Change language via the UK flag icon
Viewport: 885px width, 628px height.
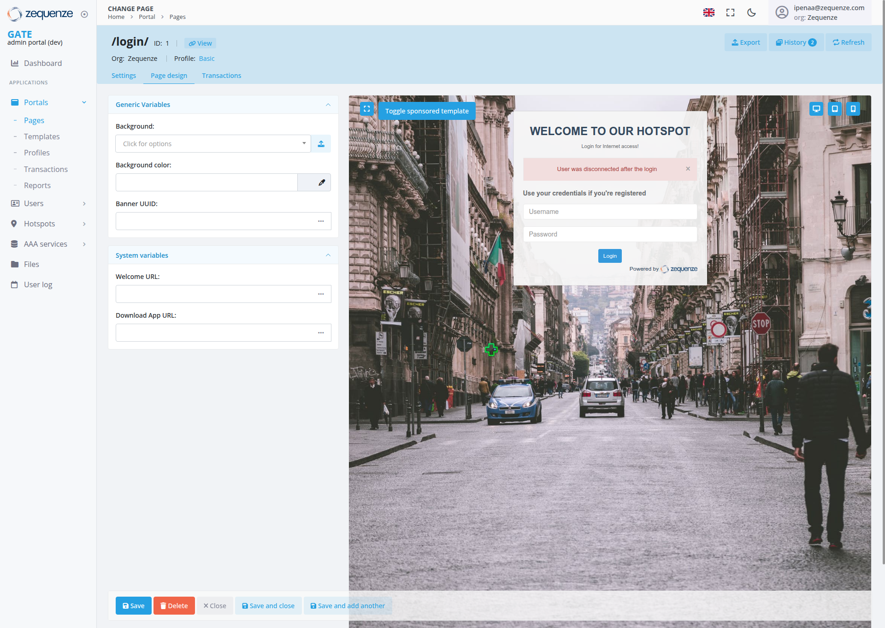708,12
